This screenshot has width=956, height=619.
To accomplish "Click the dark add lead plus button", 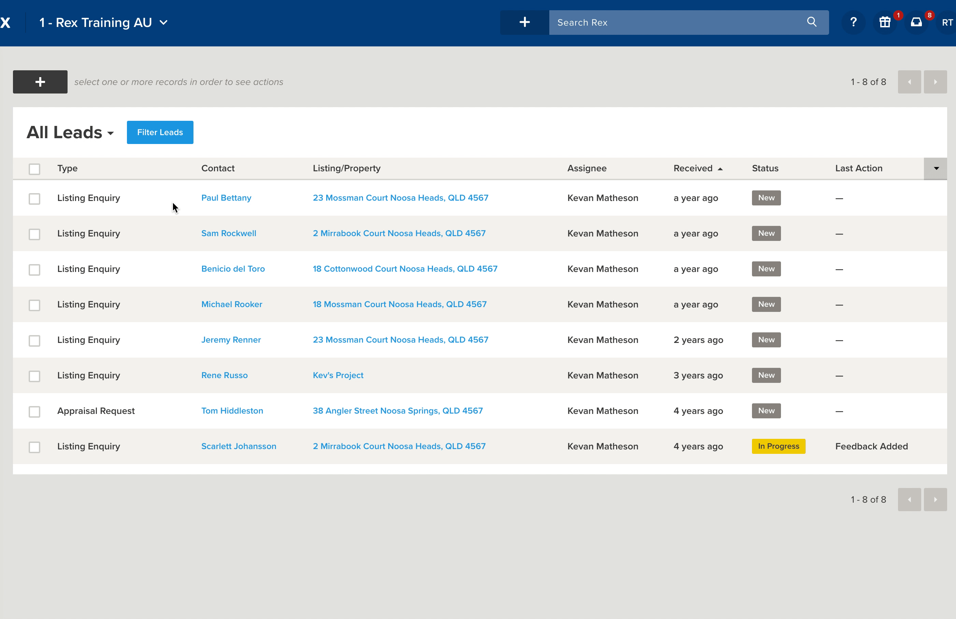I will pyautogui.click(x=40, y=82).
